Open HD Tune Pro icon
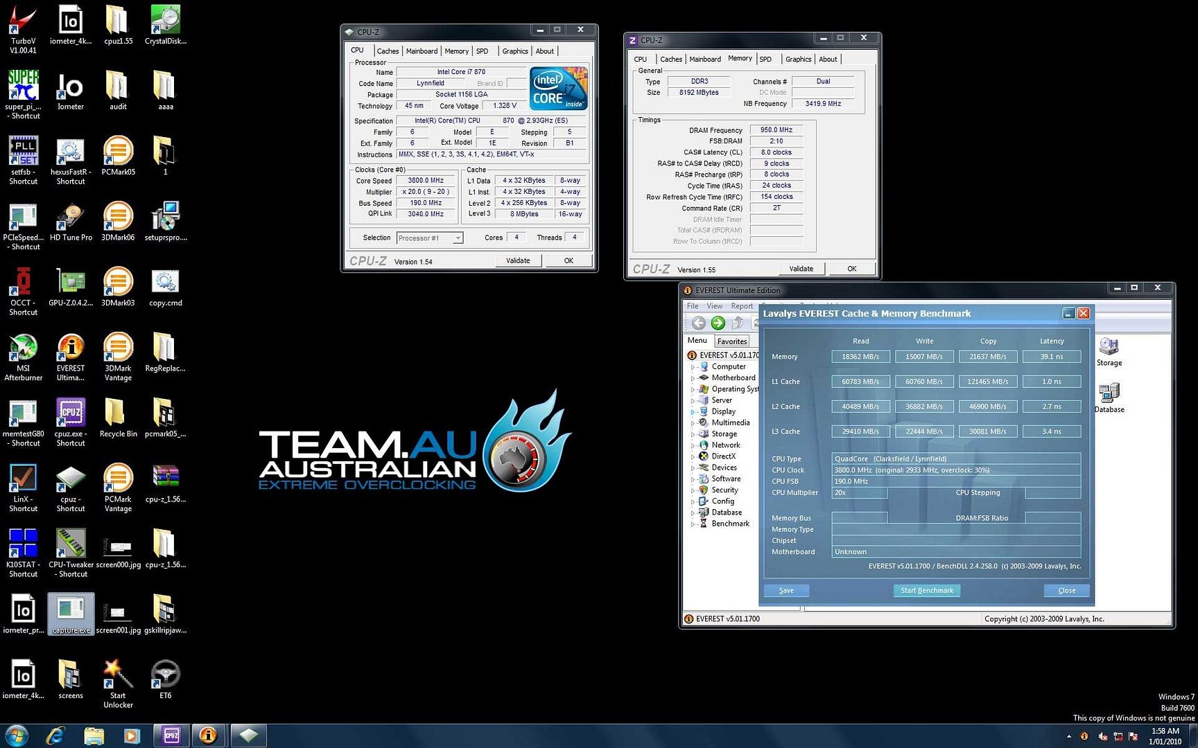1198x748 pixels. 71,222
